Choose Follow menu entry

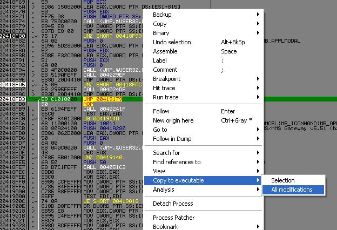point(203,111)
